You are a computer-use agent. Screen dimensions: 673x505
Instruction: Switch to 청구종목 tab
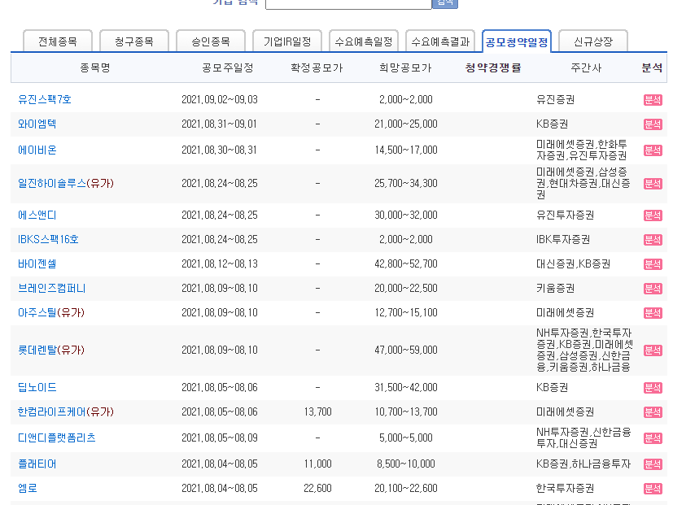point(134,41)
